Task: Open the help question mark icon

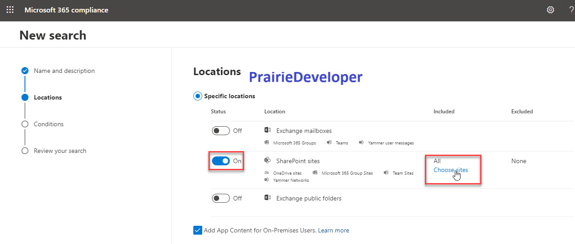Action: [571, 10]
